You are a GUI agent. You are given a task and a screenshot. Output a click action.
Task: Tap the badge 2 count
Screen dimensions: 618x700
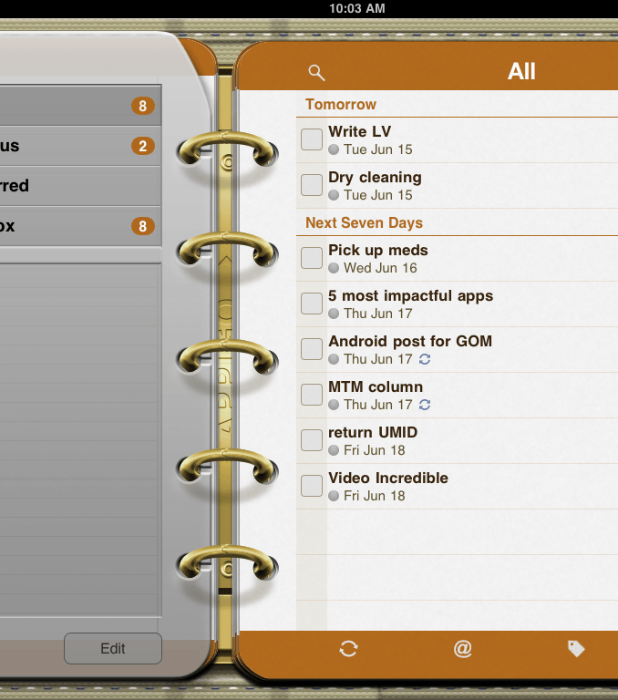coord(143,146)
